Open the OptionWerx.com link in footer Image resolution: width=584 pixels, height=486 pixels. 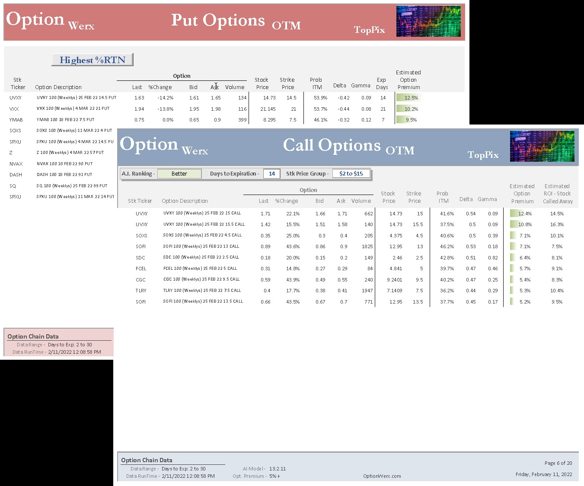pos(382,476)
